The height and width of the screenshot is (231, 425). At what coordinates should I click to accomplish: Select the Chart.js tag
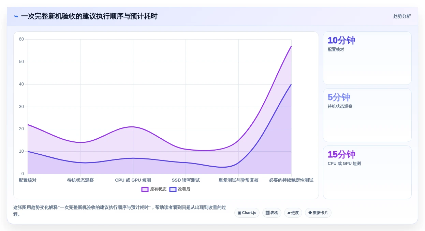pyautogui.click(x=247, y=213)
